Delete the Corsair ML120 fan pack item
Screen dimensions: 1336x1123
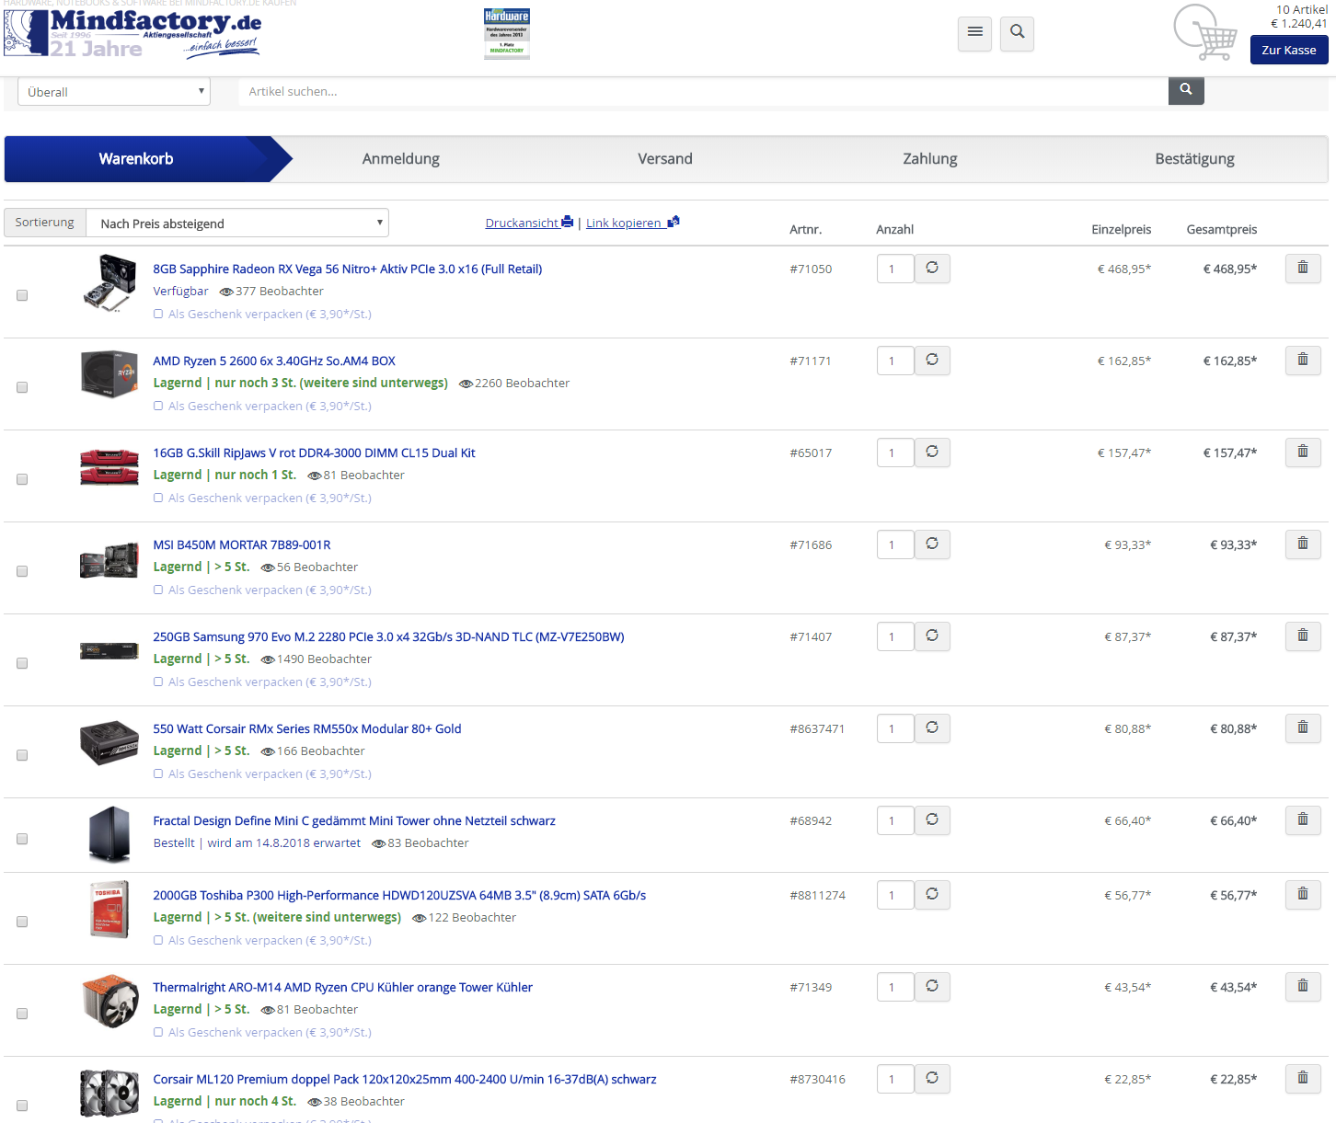tap(1303, 1078)
